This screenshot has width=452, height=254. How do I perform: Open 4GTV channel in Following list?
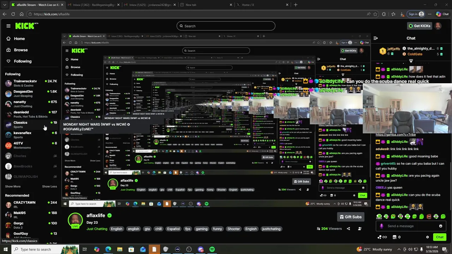click(x=31, y=145)
